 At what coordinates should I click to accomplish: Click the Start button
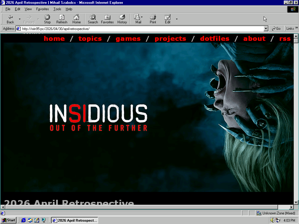coord(8,220)
